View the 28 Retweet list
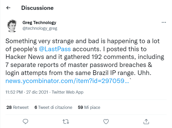 click(17, 107)
